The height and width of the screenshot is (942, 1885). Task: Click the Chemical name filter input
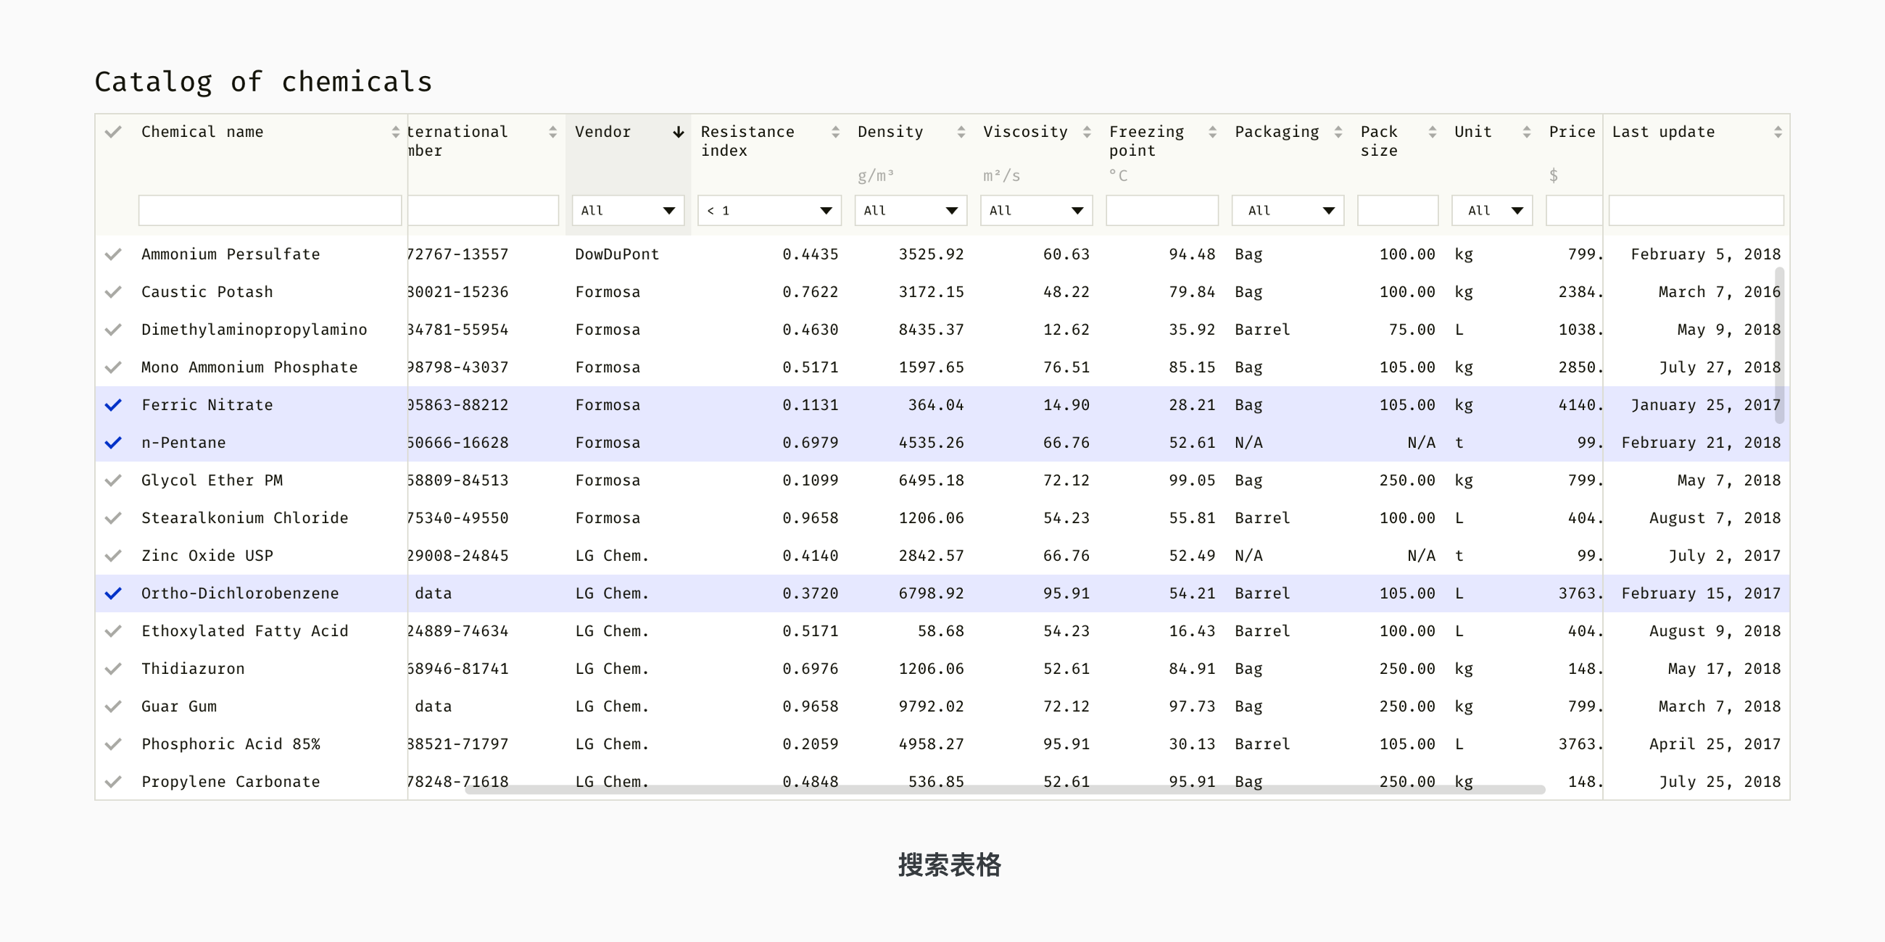[x=270, y=211]
